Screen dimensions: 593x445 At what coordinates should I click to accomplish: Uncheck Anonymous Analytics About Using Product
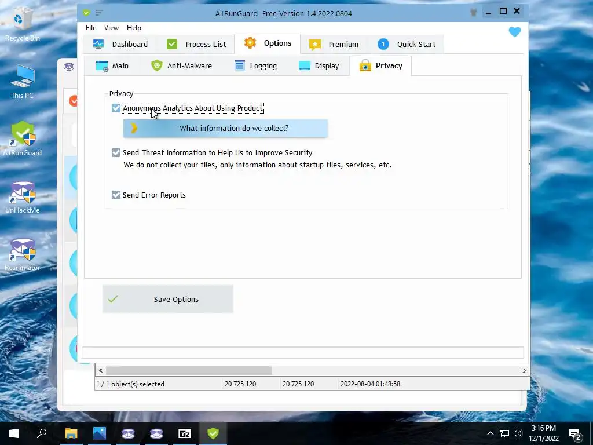116,108
